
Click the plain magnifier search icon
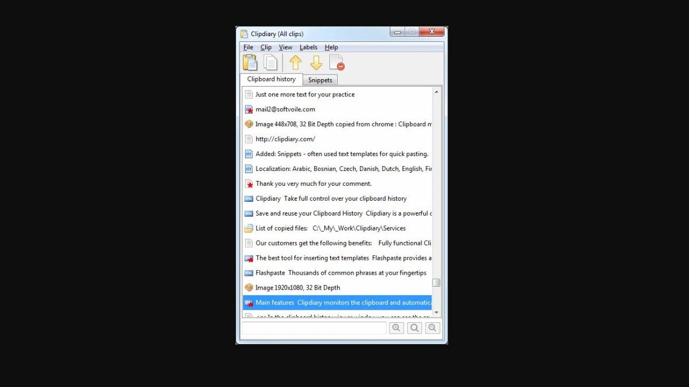(415, 327)
